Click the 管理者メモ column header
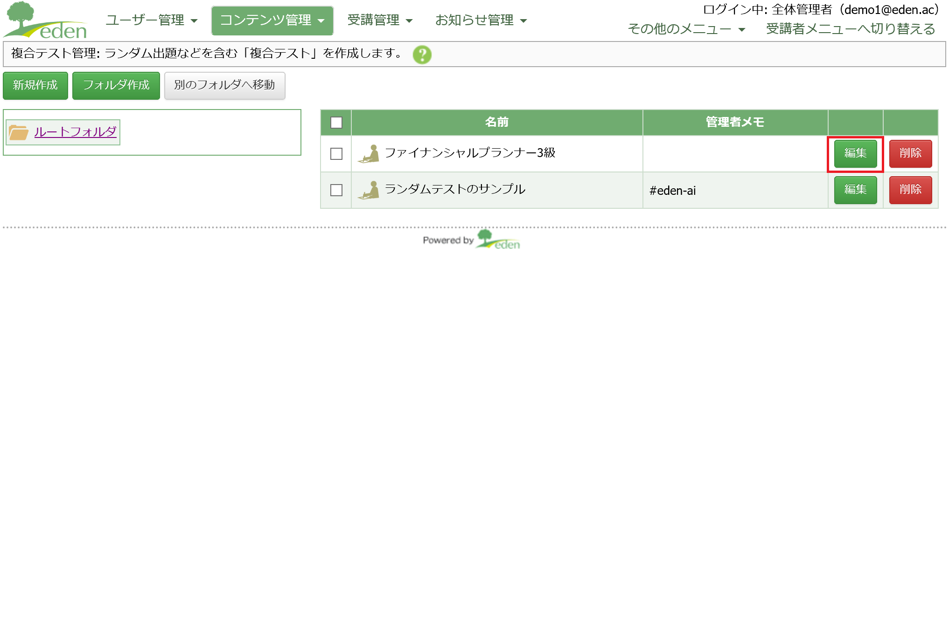 pos(735,122)
